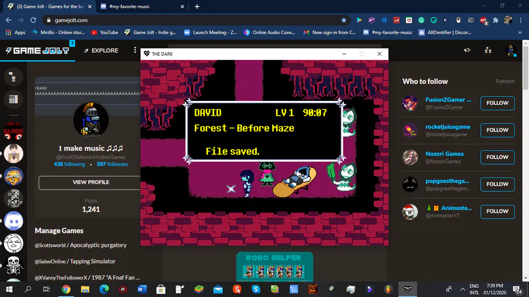529x297 pixels.
Task: Open Nozori Games avatar
Action: click(x=410, y=157)
